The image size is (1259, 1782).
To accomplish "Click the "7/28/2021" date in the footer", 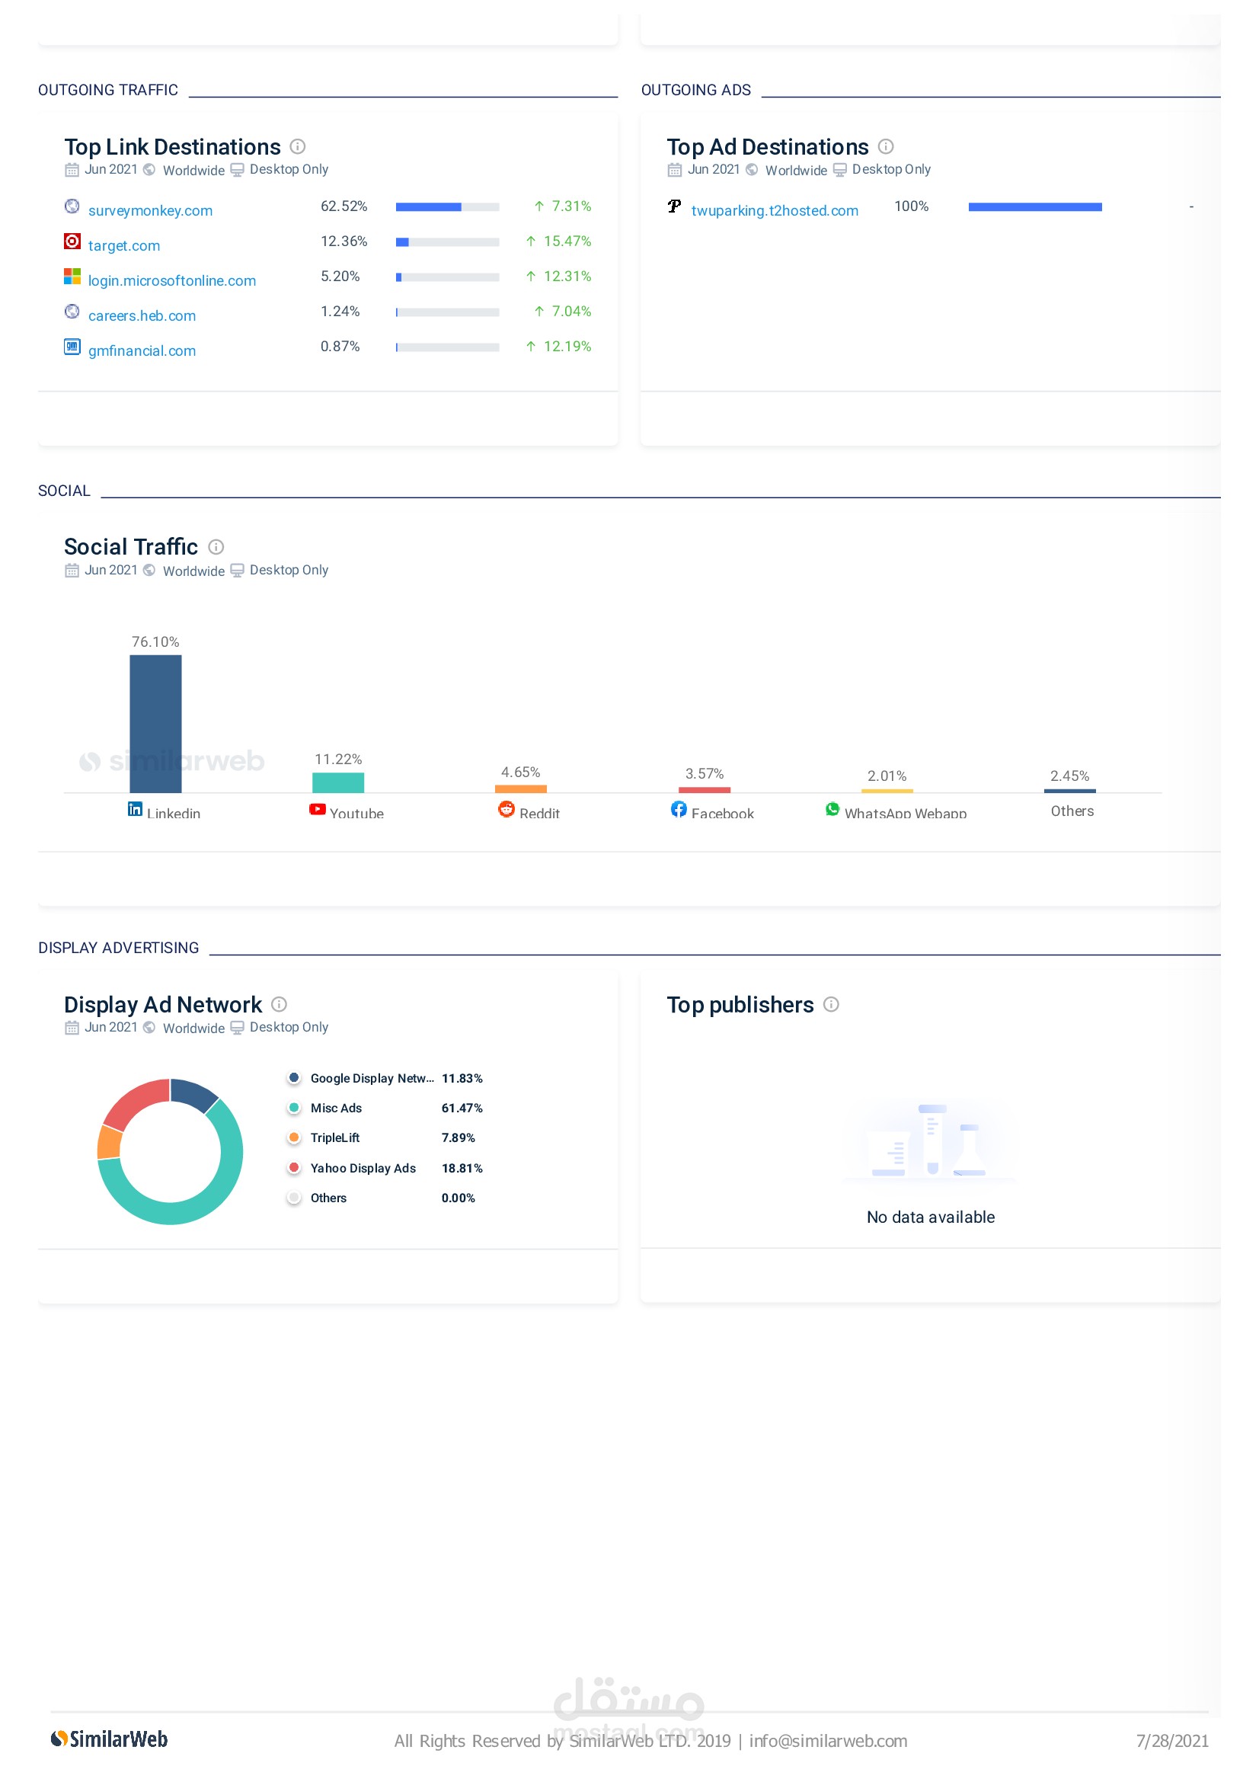I will coord(1172,1740).
